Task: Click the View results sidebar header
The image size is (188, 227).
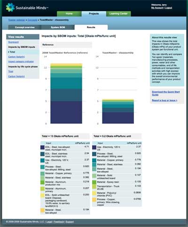Action: pyautogui.click(x=23, y=37)
